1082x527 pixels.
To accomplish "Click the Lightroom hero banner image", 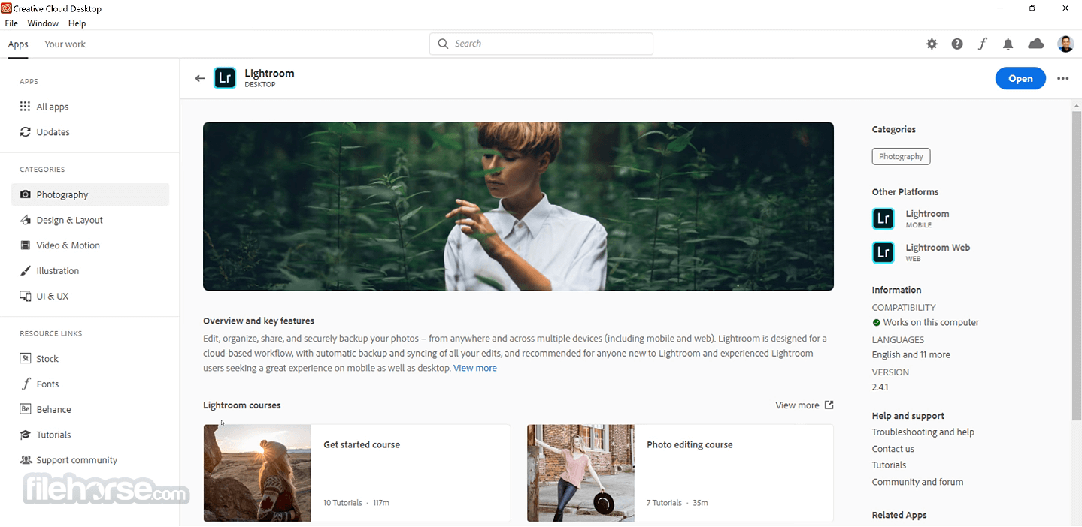I will (x=518, y=206).
